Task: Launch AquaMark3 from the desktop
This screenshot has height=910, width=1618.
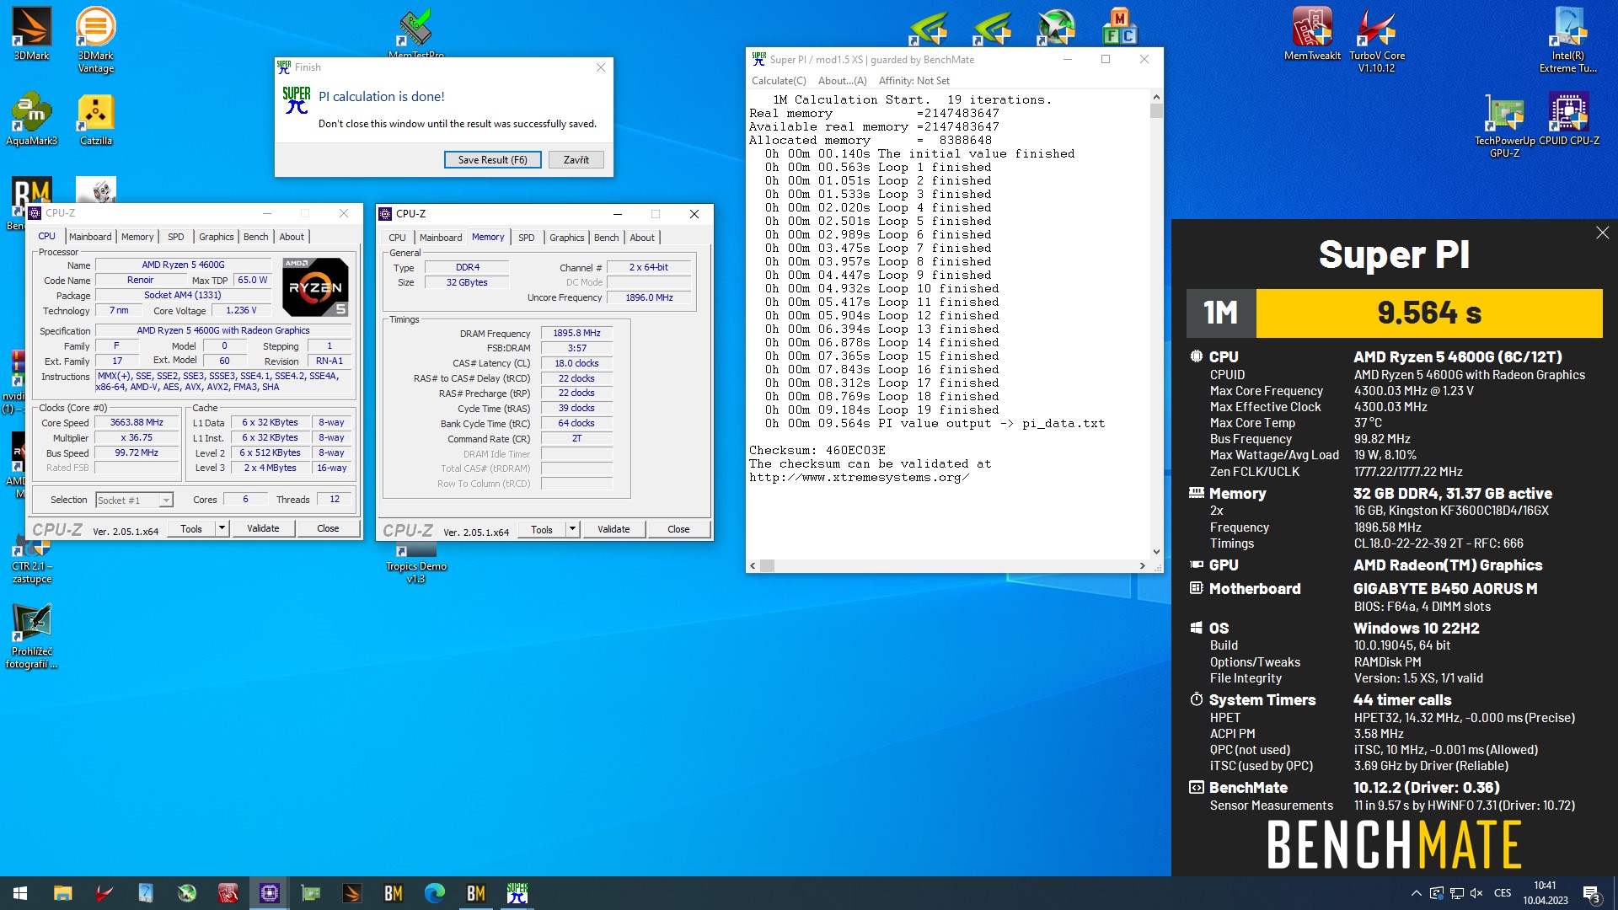Action: pos(31,119)
